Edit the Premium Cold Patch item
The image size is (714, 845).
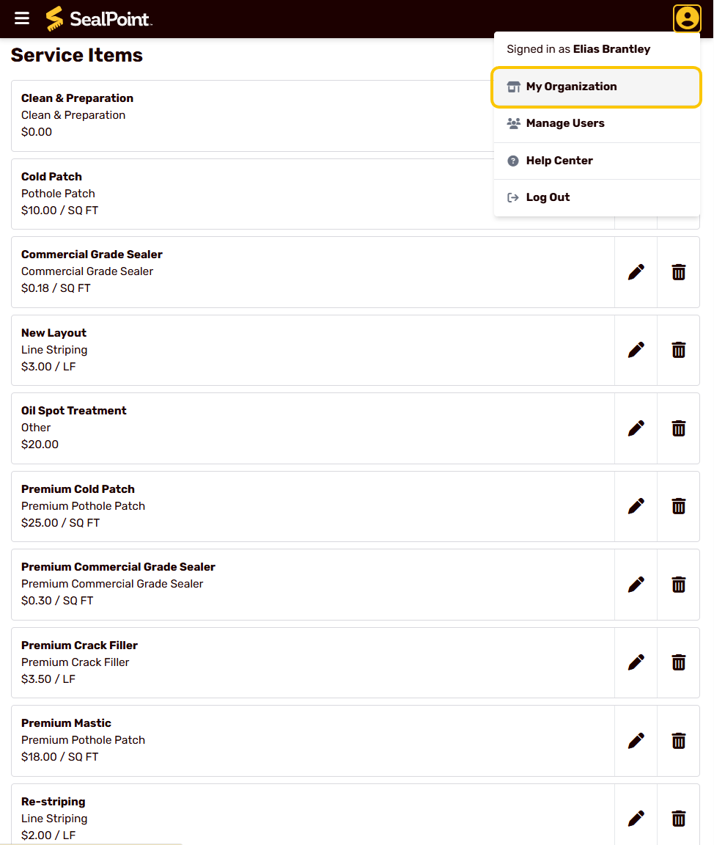pos(636,507)
